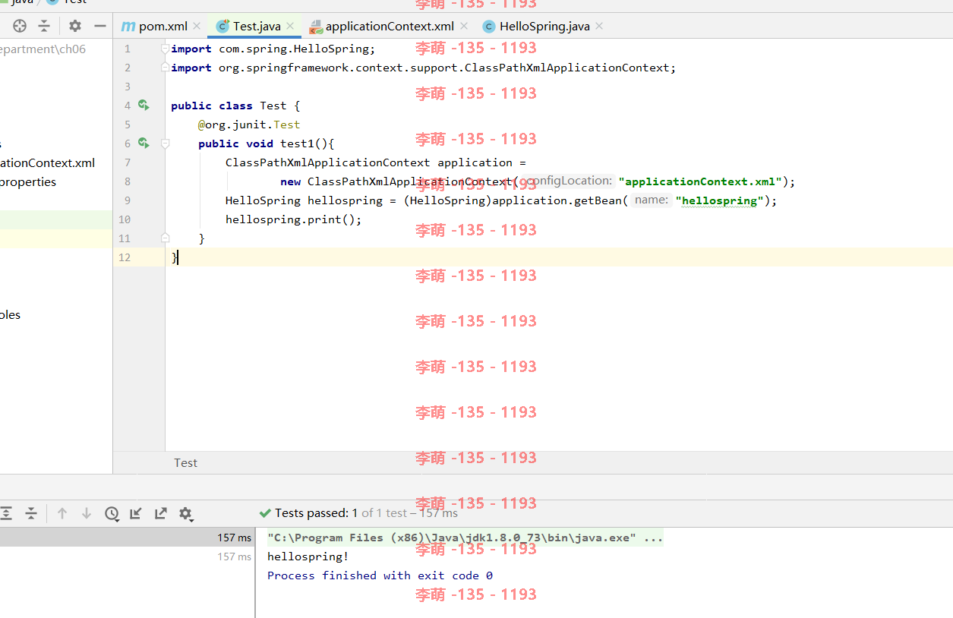Click the 'configLocation:' parameter hint
Viewport: 953px width, 618px height.
[568, 181]
